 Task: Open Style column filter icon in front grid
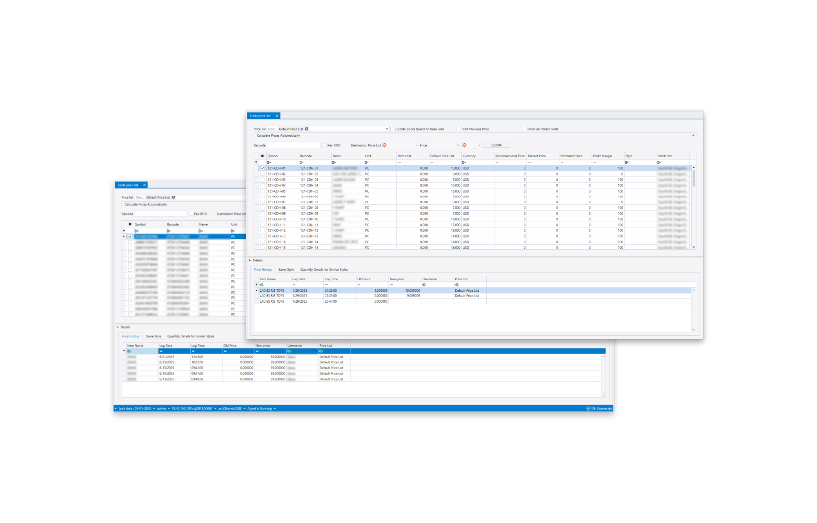pyautogui.click(x=627, y=162)
